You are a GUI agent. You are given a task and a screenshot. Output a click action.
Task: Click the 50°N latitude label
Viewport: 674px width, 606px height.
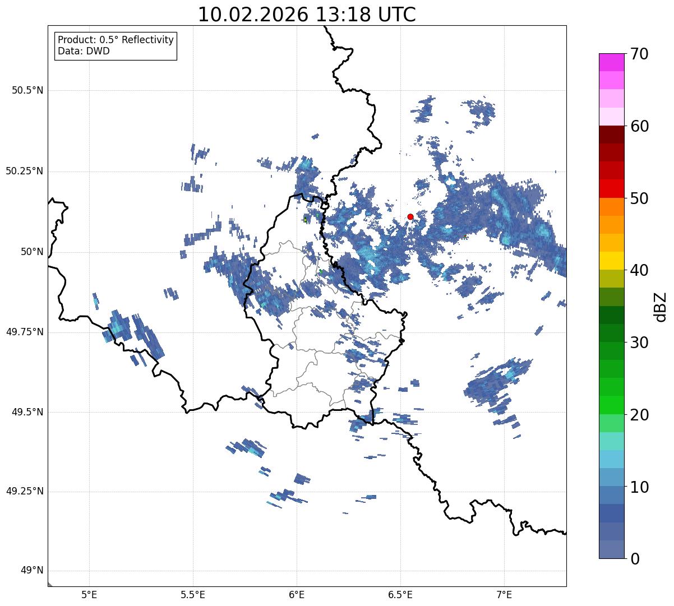coord(32,252)
